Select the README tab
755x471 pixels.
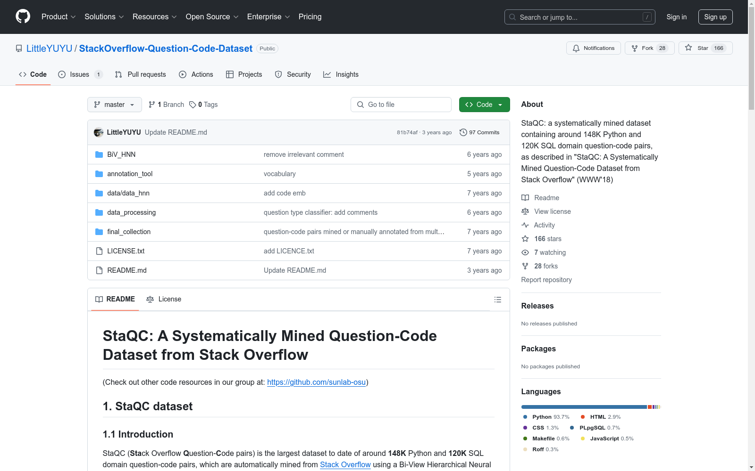(x=115, y=300)
